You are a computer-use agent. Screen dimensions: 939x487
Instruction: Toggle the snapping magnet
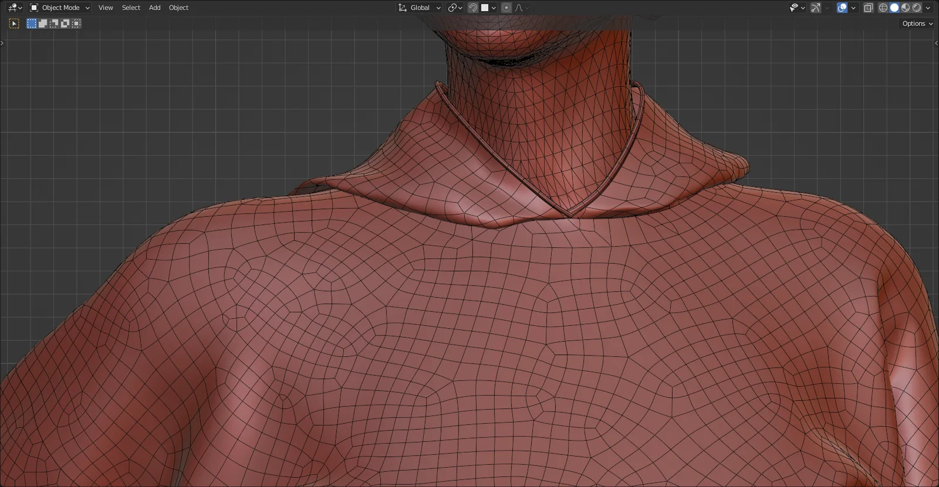(473, 8)
